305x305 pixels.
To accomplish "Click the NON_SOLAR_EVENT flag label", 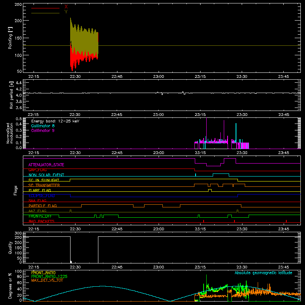I will [x=46, y=175].
